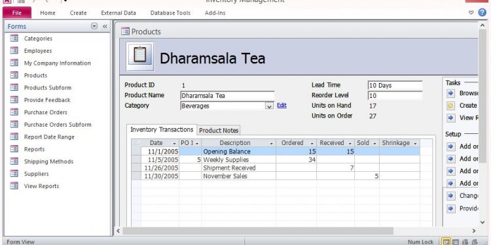Open the File ribbon tab

coord(17,13)
